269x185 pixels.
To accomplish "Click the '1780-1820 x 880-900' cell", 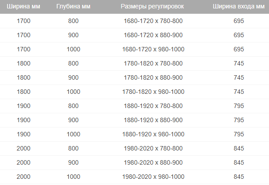I will point(153,77).
